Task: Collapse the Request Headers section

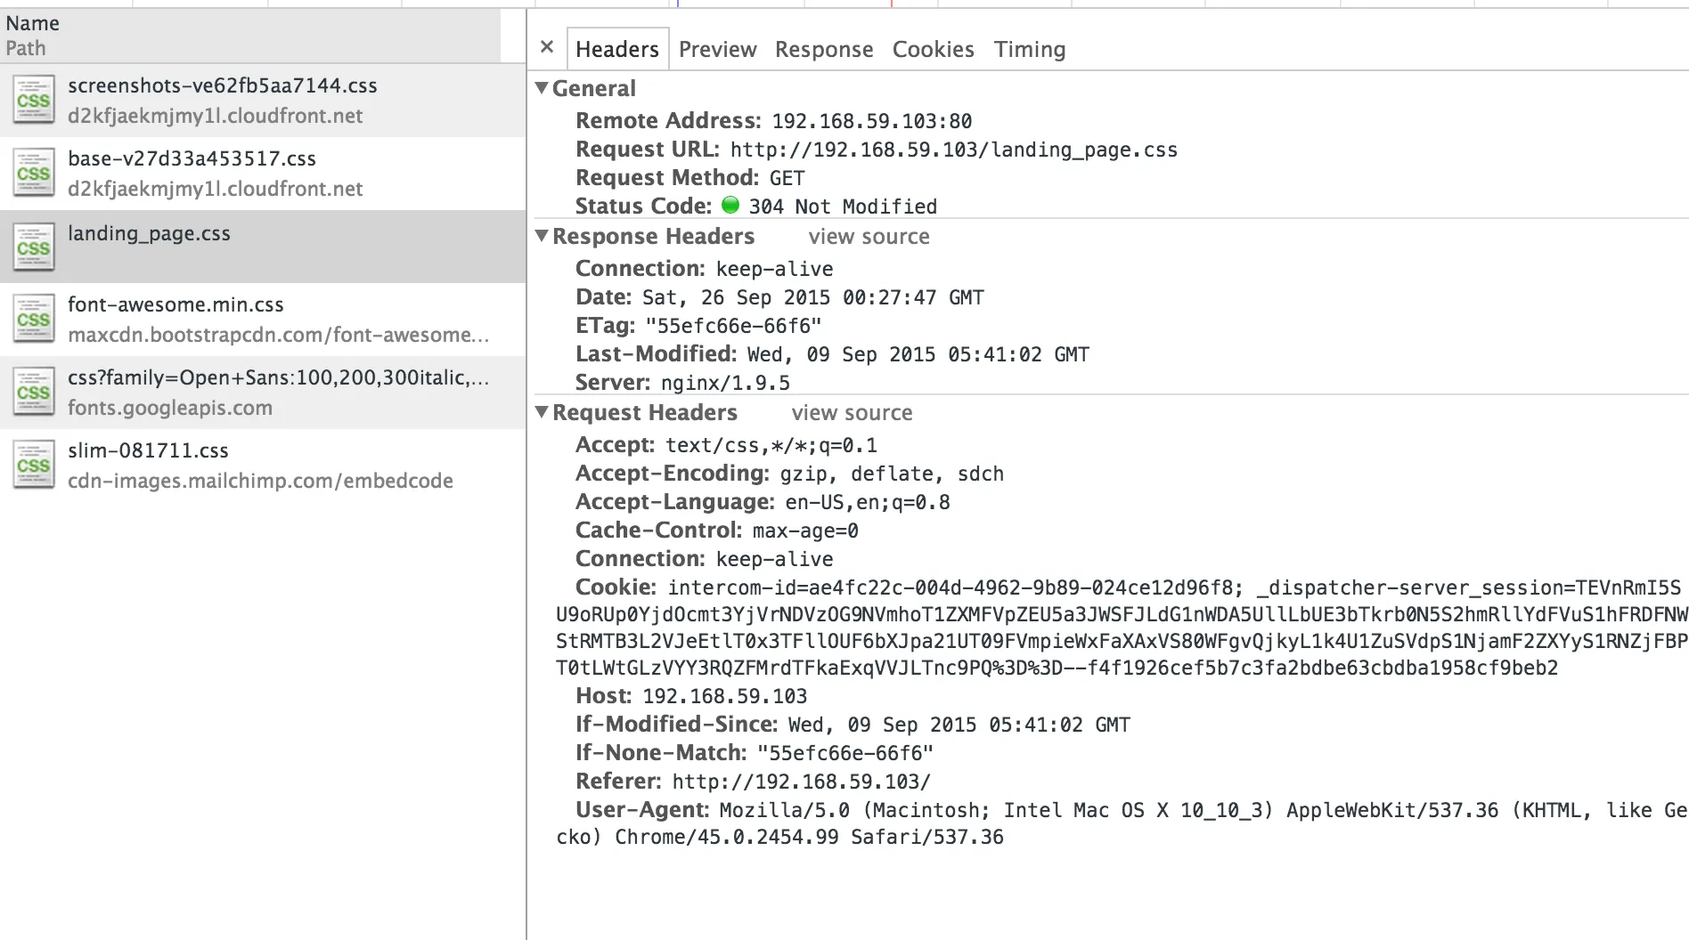Action: (542, 412)
